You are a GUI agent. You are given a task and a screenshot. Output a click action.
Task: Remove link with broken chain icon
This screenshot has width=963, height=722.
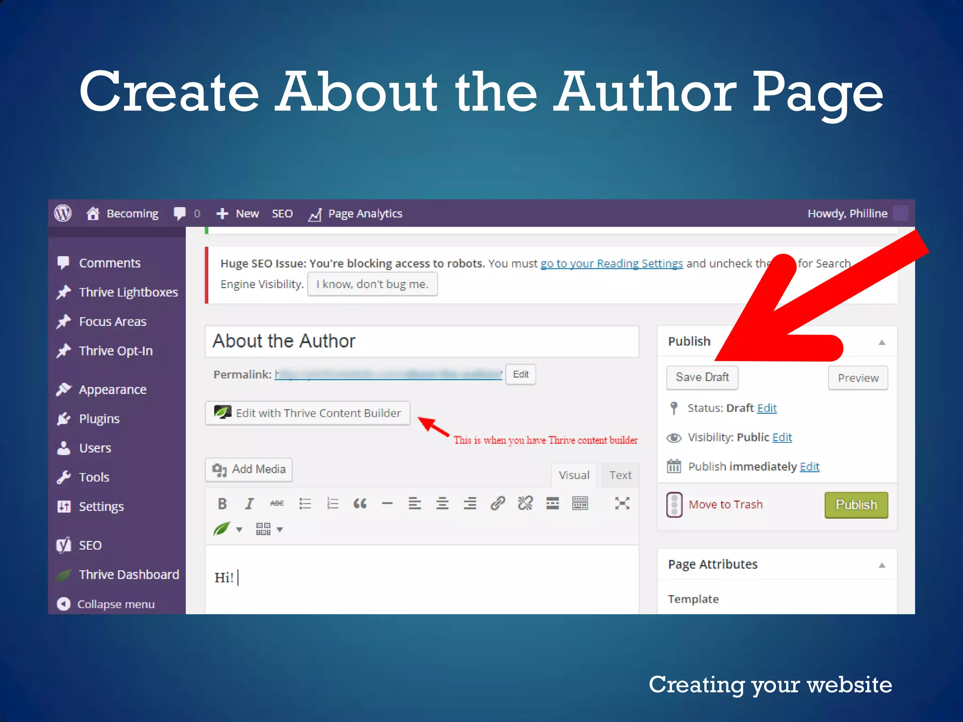tap(525, 503)
